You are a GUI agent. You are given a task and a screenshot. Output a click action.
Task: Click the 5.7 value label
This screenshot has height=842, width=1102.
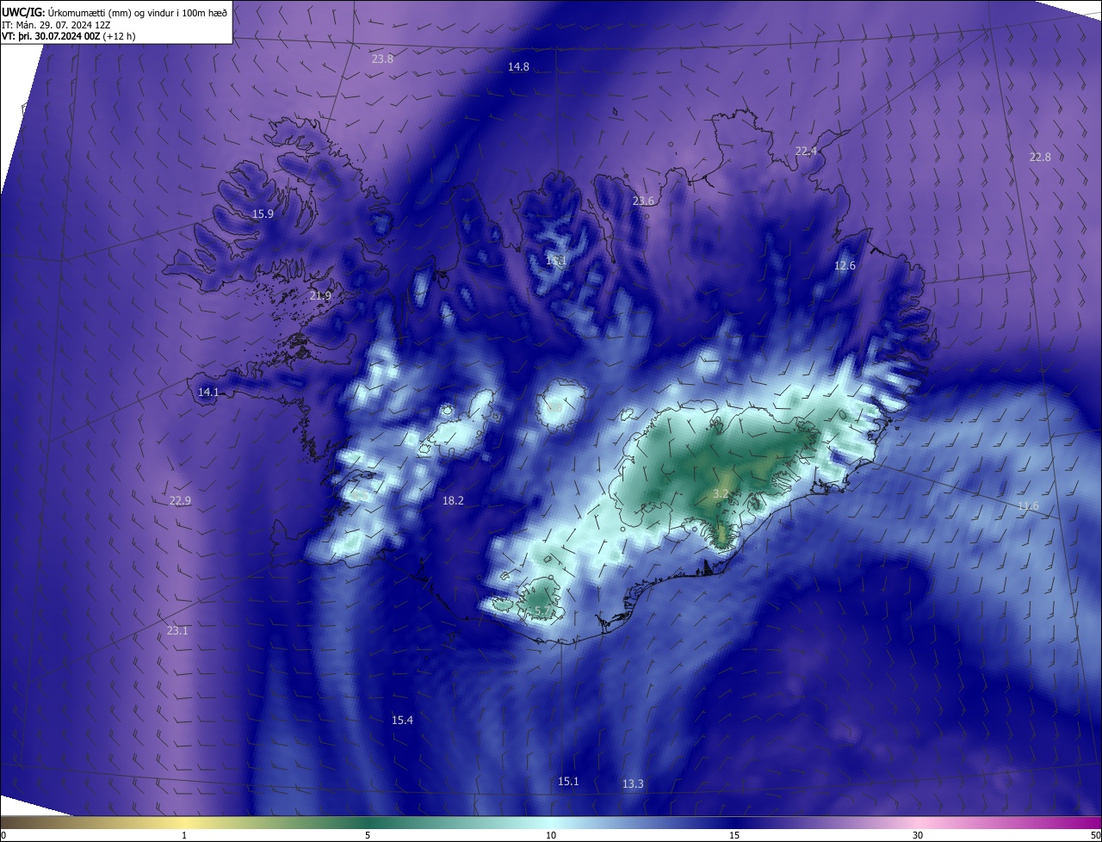(543, 611)
